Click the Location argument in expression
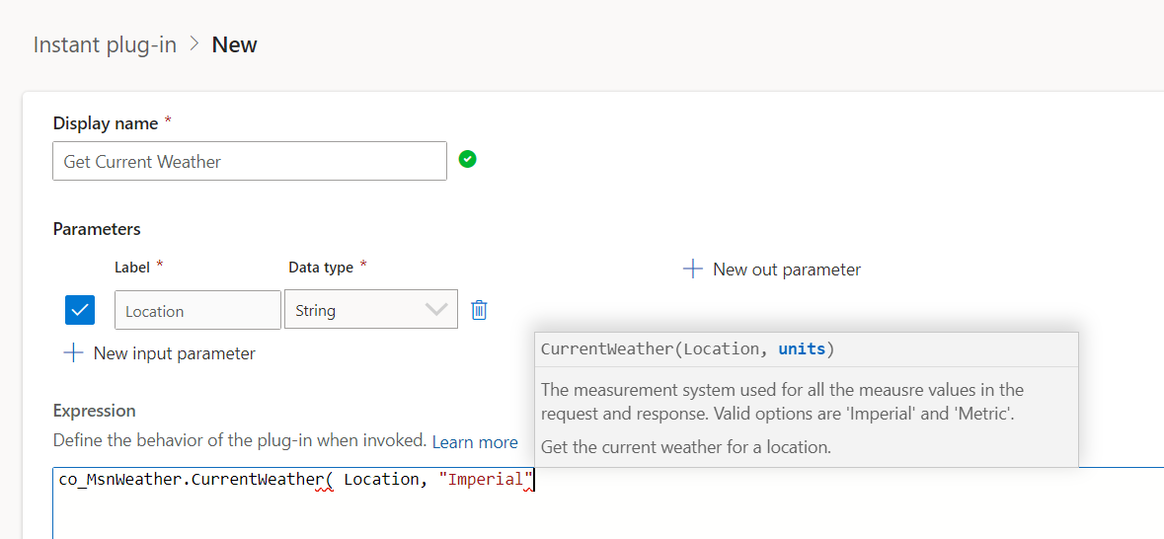 pyautogui.click(x=380, y=480)
